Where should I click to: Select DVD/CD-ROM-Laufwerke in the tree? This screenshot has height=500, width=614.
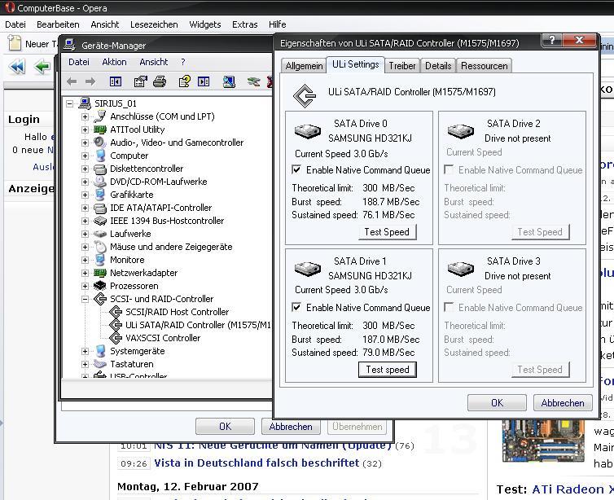point(158,182)
